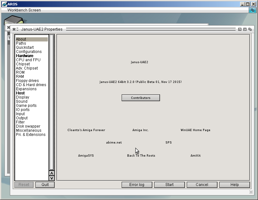Open Output settings
The image size is (258, 200).
tap(32, 118)
